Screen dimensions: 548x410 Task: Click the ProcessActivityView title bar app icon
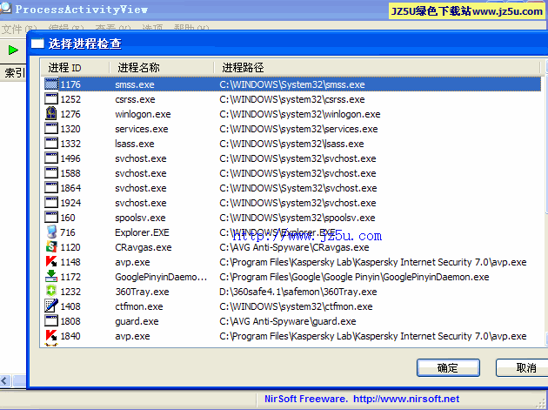5,9
